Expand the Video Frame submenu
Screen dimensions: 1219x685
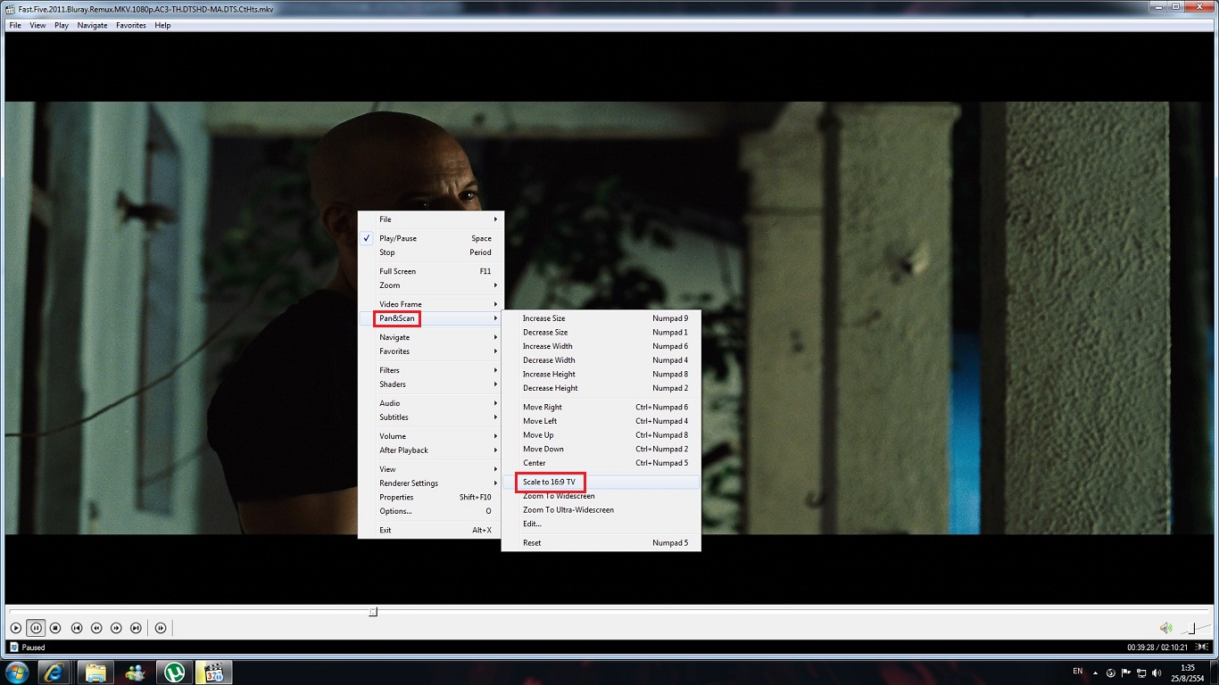431,304
